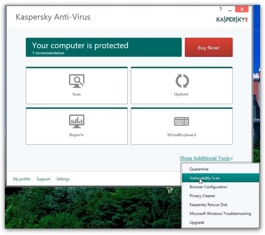
Task: Choose Microsoft Windows Troubleshooting
Action: pyautogui.click(x=220, y=214)
